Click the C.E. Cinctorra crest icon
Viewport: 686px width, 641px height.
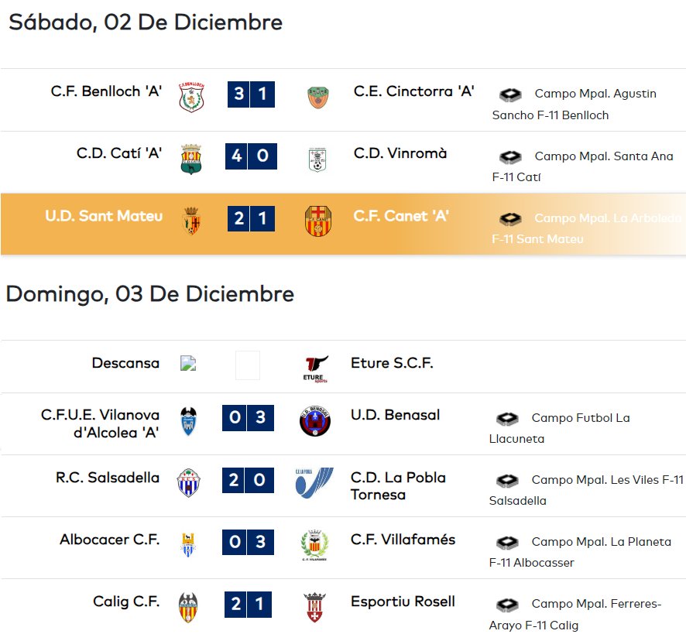pyautogui.click(x=317, y=97)
